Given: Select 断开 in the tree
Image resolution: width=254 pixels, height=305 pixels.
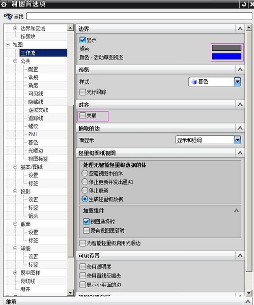Looking at the screenshot, I should tap(25, 289).
